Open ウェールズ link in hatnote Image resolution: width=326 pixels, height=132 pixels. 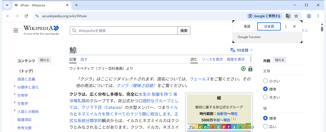click(200, 79)
